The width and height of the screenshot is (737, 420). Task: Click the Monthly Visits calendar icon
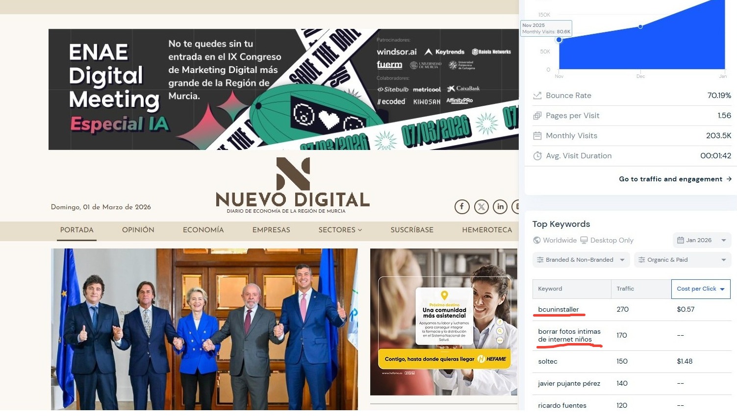(x=537, y=136)
